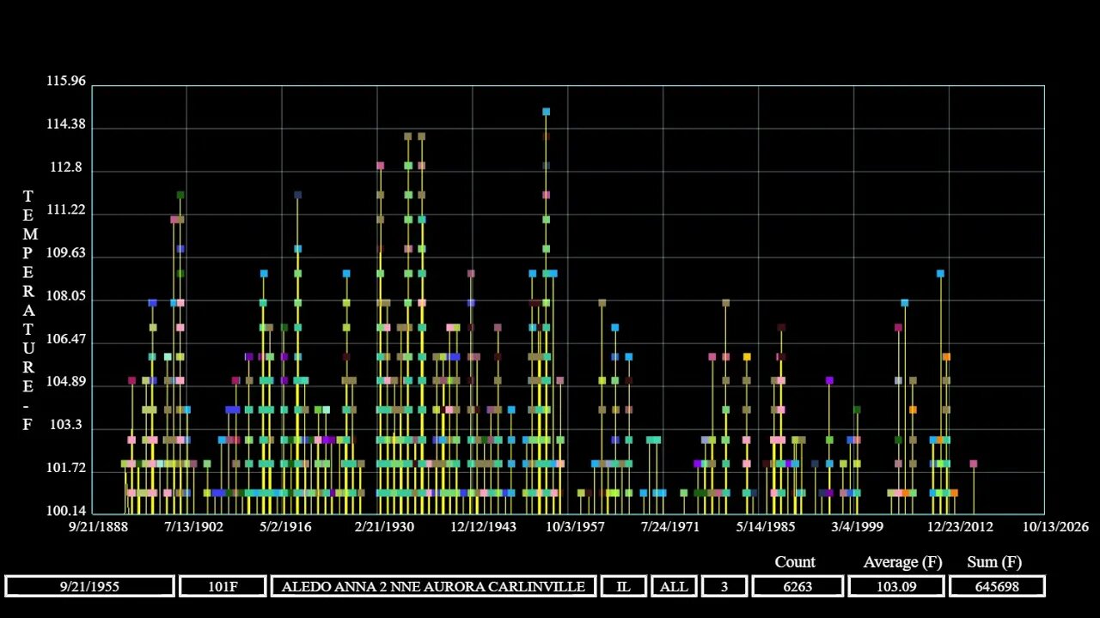The image size is (1100, 618).
Task: Click the ALEDO ANNA 2 NNE AURORA CARLINVILLE station field
Action: (x=434, y=586)
